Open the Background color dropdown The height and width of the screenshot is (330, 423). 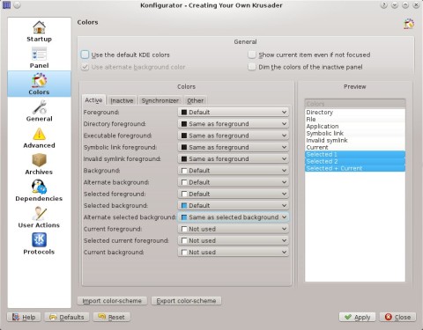coord(234,171)
